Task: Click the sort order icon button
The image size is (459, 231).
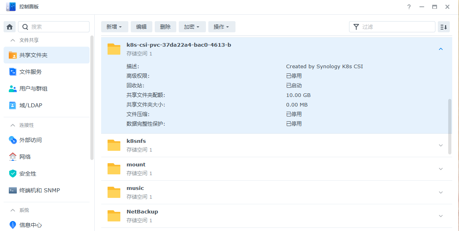Action: click(x=444, y=27)
